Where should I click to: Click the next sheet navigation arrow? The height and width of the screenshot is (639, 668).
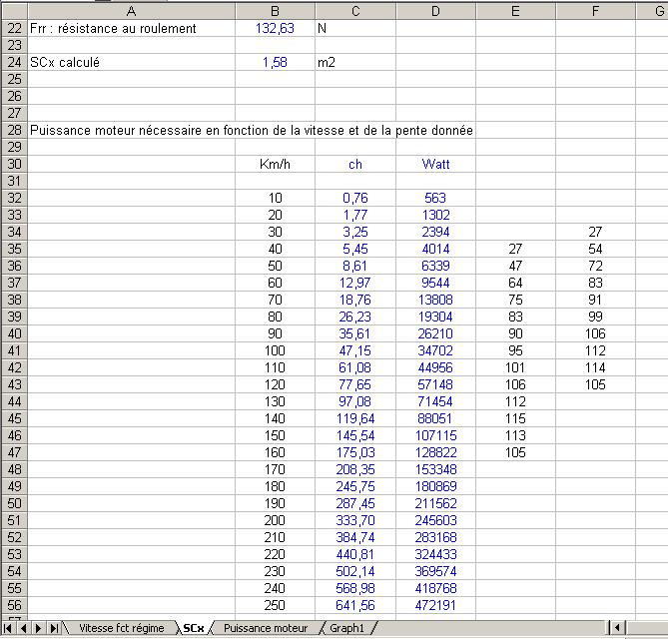pyautogui.click(x=39, y=629)
